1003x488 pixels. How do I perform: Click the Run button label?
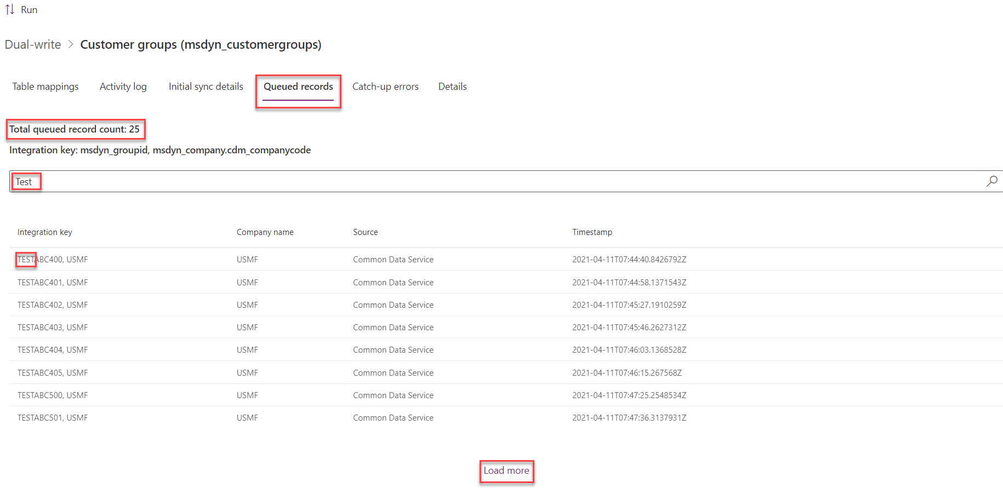point(29,10)
